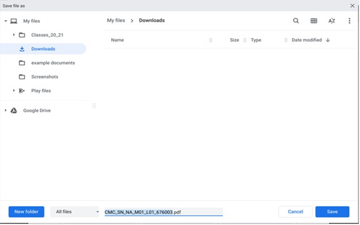
Task: Open the AZ sort options
Action: pos(331,21)
